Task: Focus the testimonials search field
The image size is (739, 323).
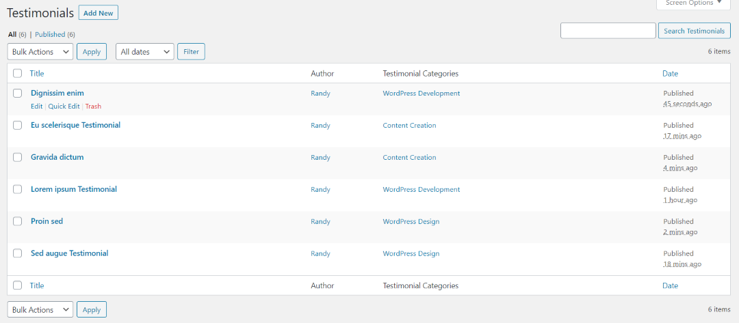Action: pyautogui.click(x=608, y=31)
